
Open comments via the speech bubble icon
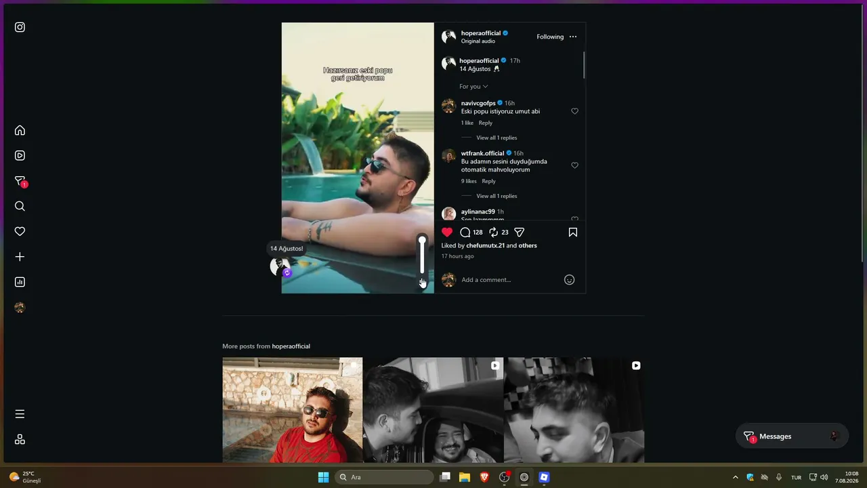[x=465, y=232]
